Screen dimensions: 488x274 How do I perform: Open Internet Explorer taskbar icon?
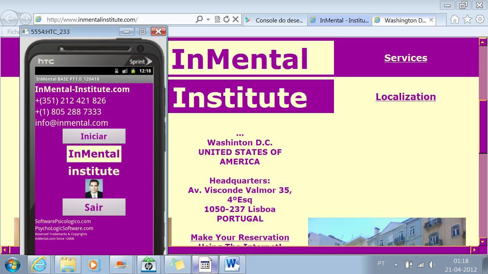(x=39, y=264)
